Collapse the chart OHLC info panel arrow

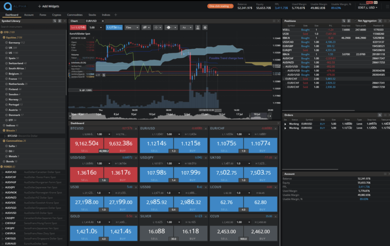click(93, 38)
